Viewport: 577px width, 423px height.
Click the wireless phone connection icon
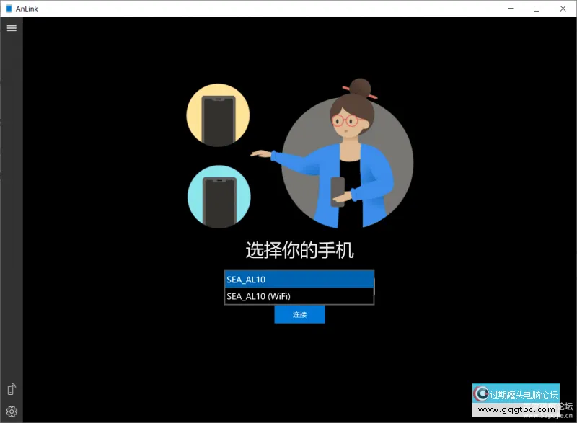[12, 390]
